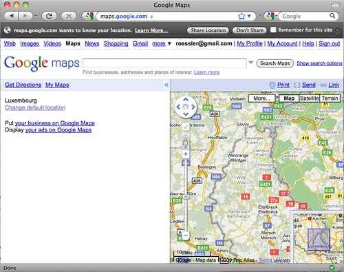Pan the map down with the down arrow
Screen dimensions: 344x272
[x=186, y=114]
